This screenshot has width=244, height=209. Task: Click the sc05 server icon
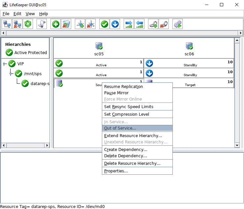[x=99, y=46]
